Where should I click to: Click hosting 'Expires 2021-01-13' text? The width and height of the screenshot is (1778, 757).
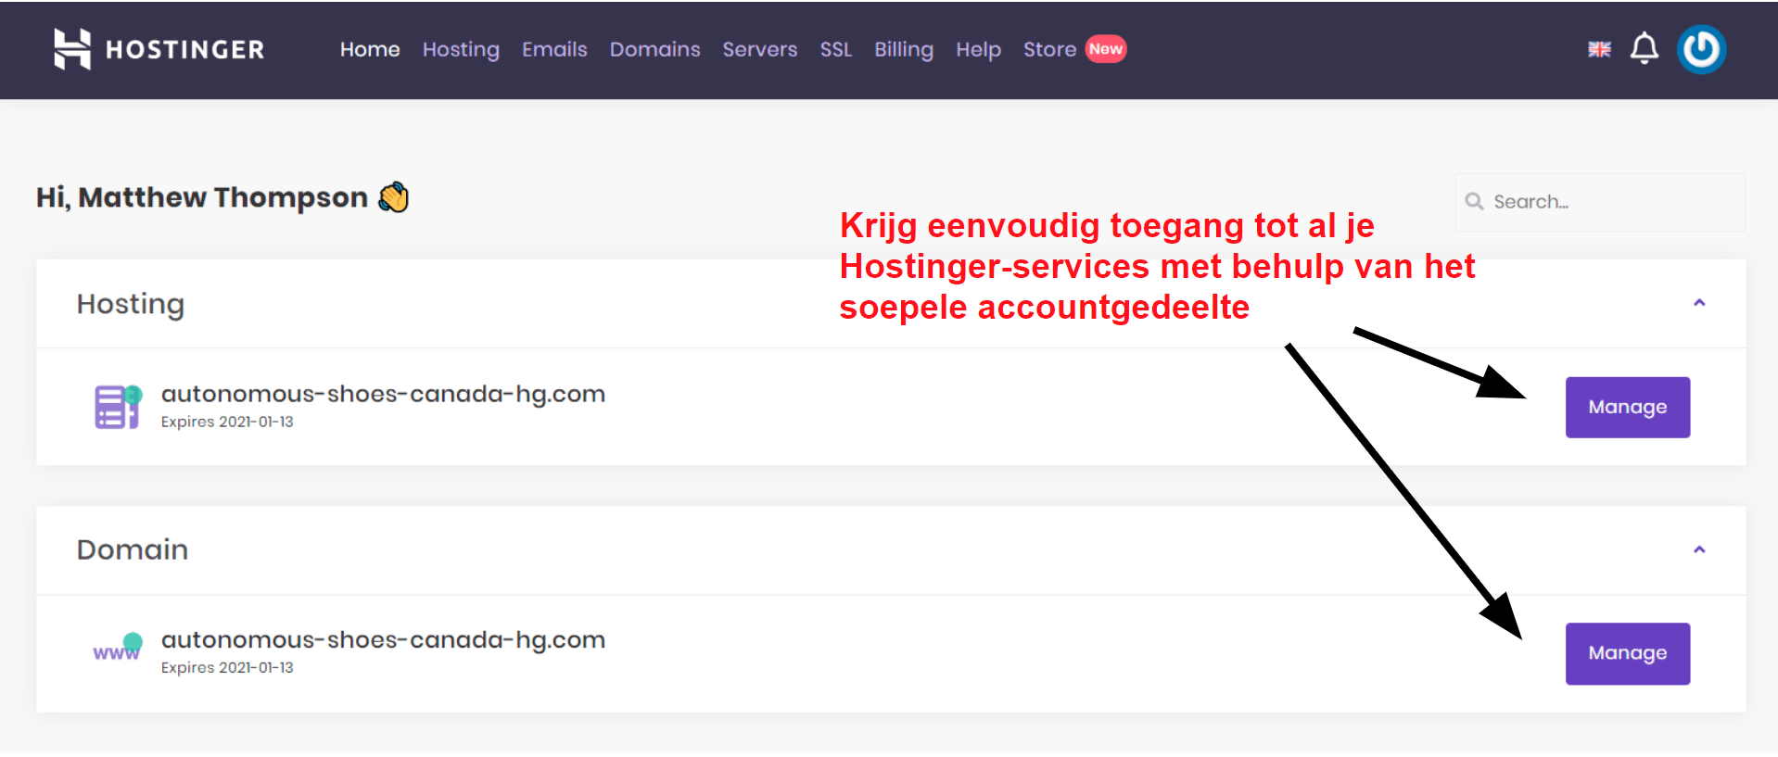click(x=227, y=422)
